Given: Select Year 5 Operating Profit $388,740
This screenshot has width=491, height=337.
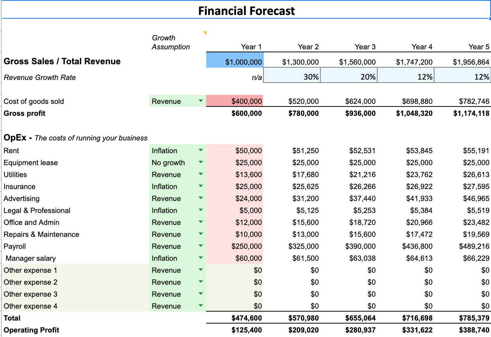Looking at the screenshot, I should 474,330.
